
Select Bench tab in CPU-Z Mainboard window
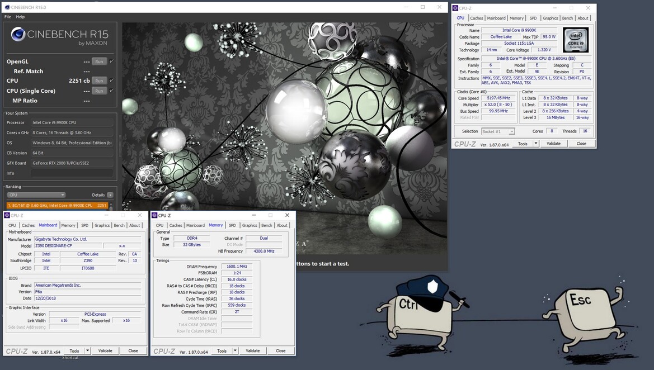pyautogui.click(x=119, y=225)
